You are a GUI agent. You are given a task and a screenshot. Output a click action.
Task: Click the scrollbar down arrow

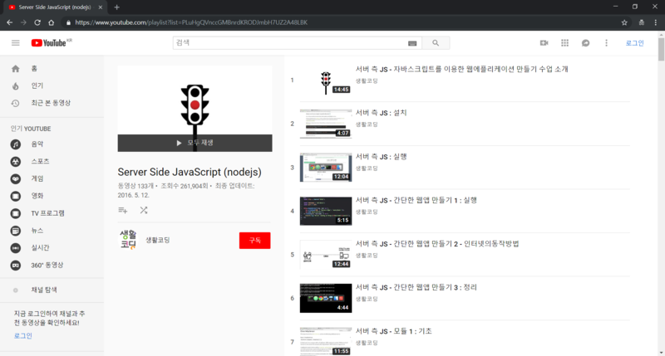(x=661, y=353)
